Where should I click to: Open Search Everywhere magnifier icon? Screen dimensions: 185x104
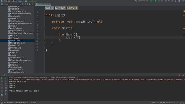pyautogui.click(x=183, y=1)
